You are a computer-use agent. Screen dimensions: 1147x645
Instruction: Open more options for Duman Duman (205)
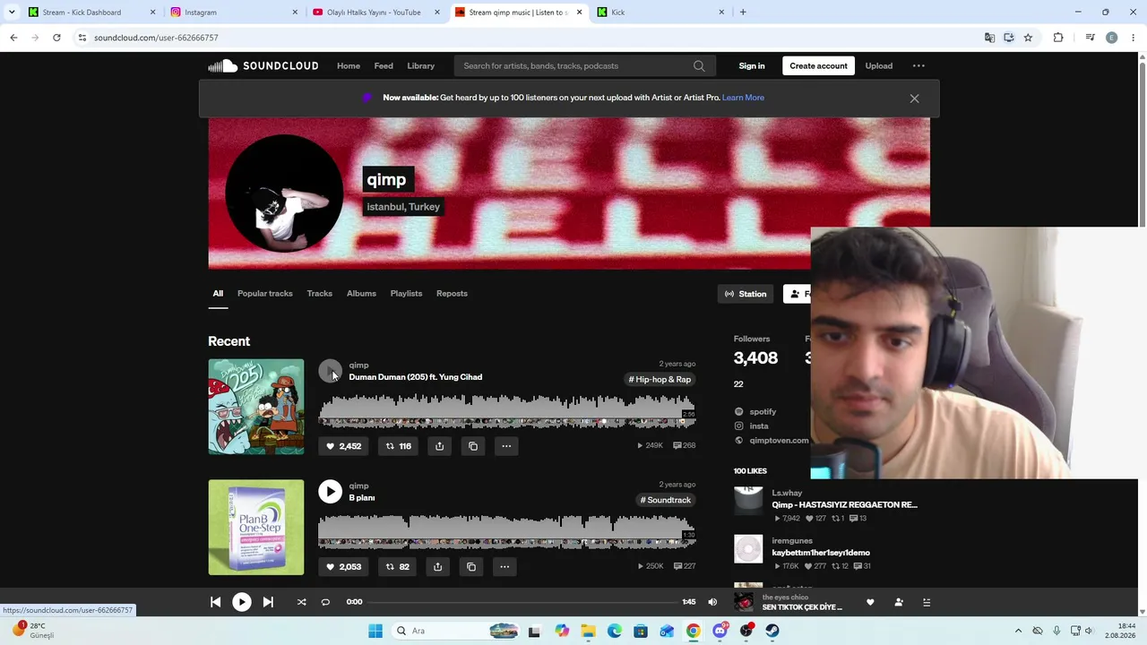click(x=506, y=446)
